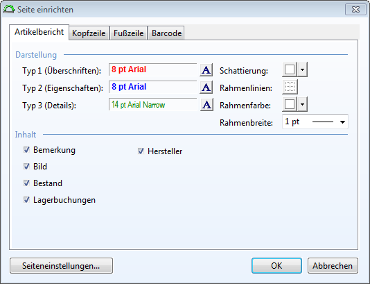Switch to the Kopfzeile tab

point(89,33)
